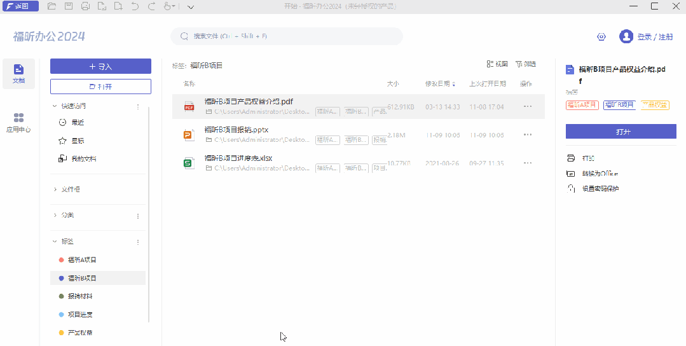Open the 快速访问 section more options
Viewport: 686px width, 346px height.
click(138, 106)
